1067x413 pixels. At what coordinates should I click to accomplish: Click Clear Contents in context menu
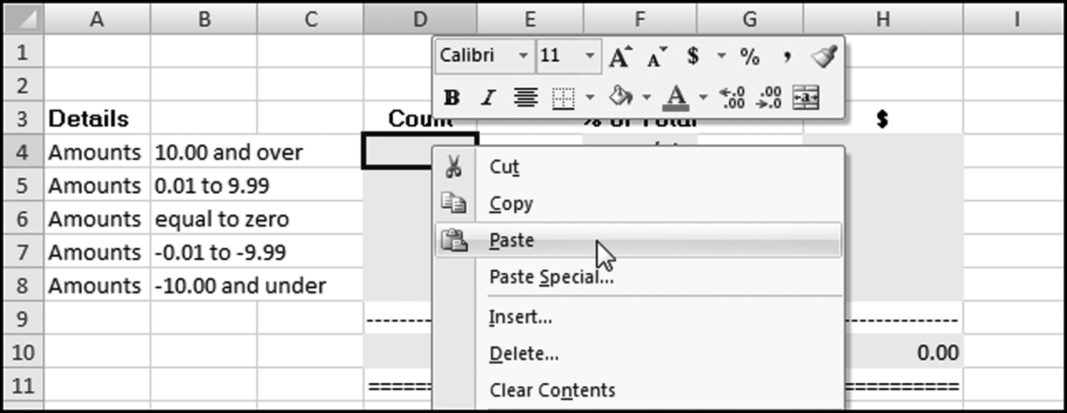click(x=552, y=390)
